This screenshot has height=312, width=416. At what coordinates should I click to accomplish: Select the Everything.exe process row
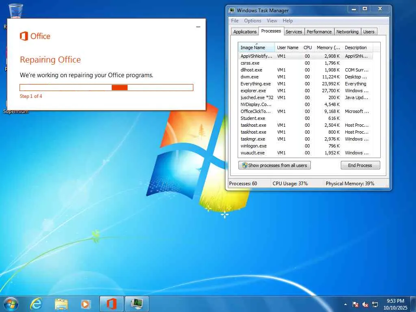pyautogui.click(x=305, y=84)
